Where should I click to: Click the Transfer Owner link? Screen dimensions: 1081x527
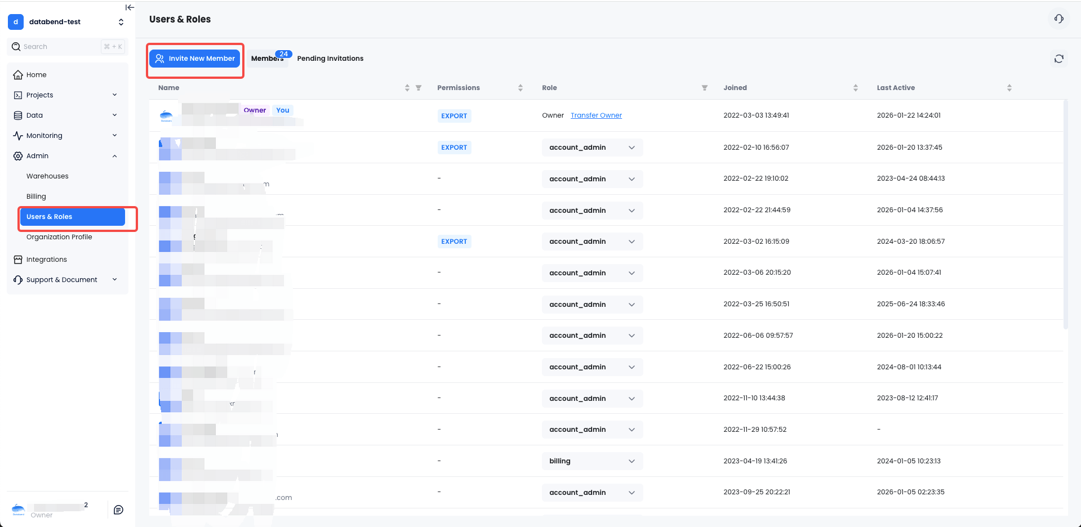click(x=596, y=115)
